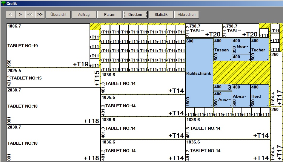The image size is (283, 162).
Task: Click the green tree icon in title bar
Action: (3, 3)
